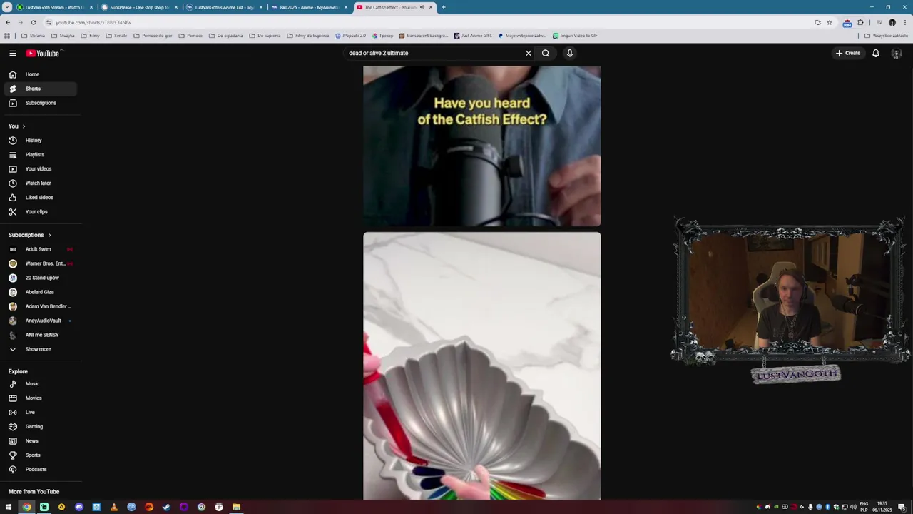Viewport: 913px width, 514px height.
Task: Open the YouTube hamburger guide menu
Action: coord(13,53)
